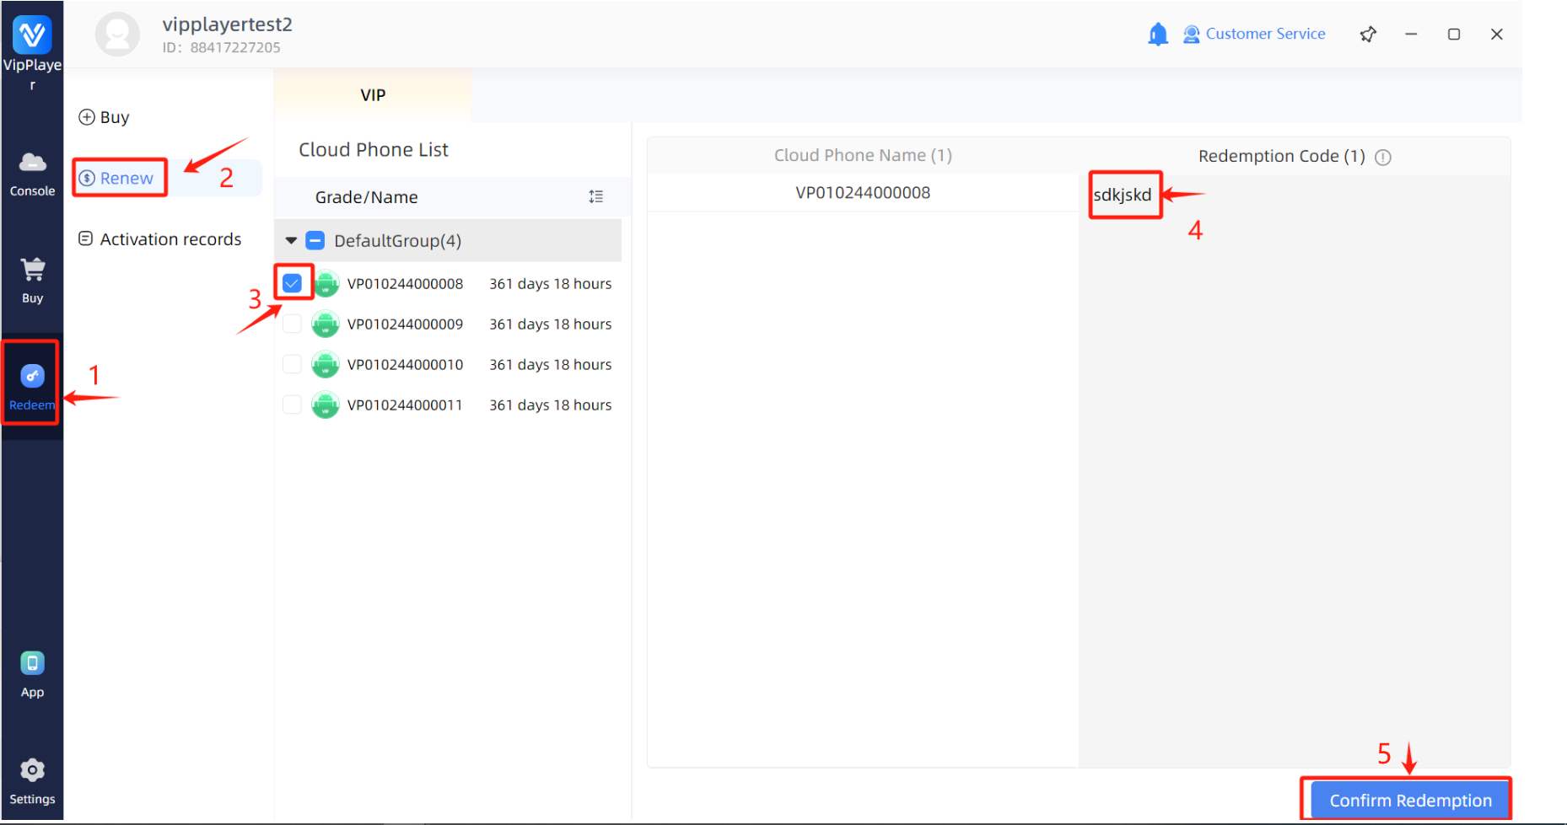Click the notification bell icon

point(1158,35)
